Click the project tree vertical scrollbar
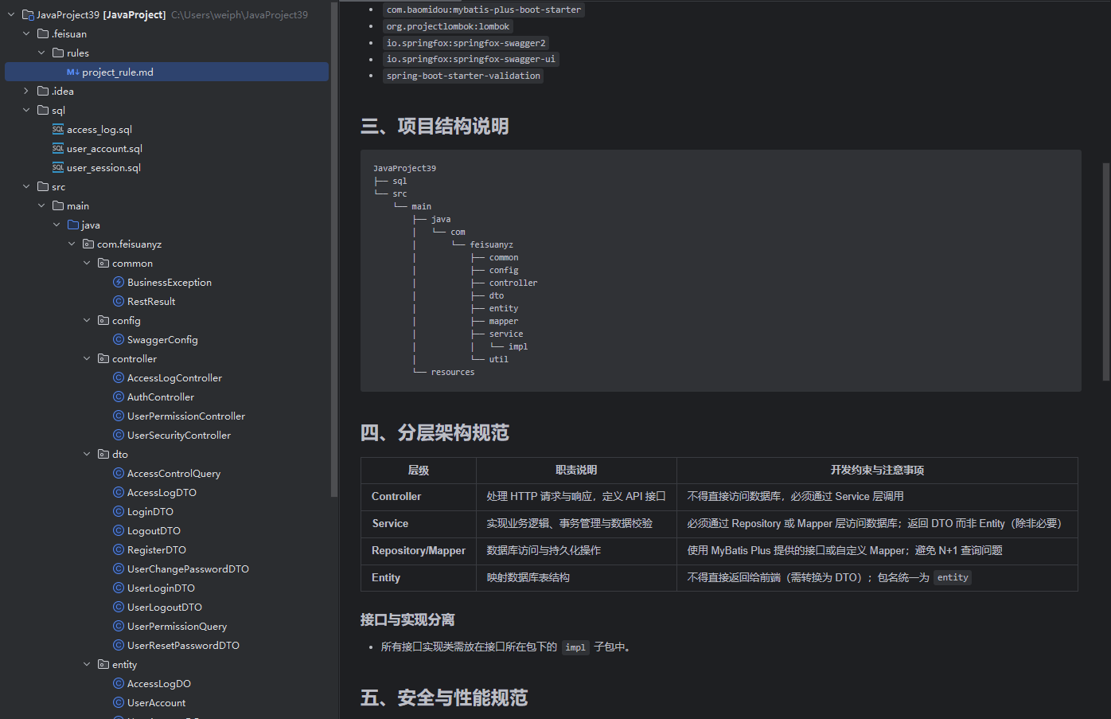Viewport: 1111px width, 719px height. 334,248
